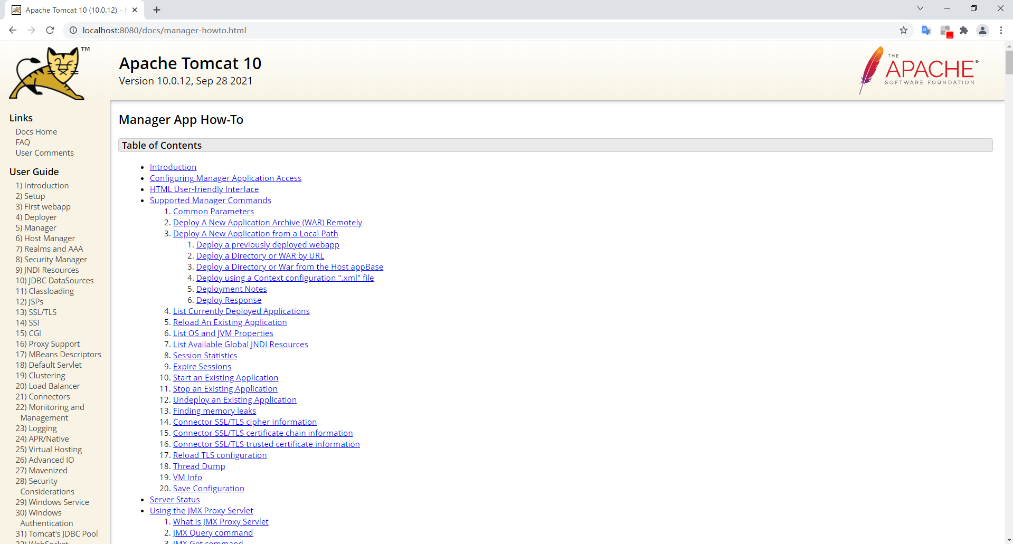Go to 2) Setup in User Guide

click(30, 196)
